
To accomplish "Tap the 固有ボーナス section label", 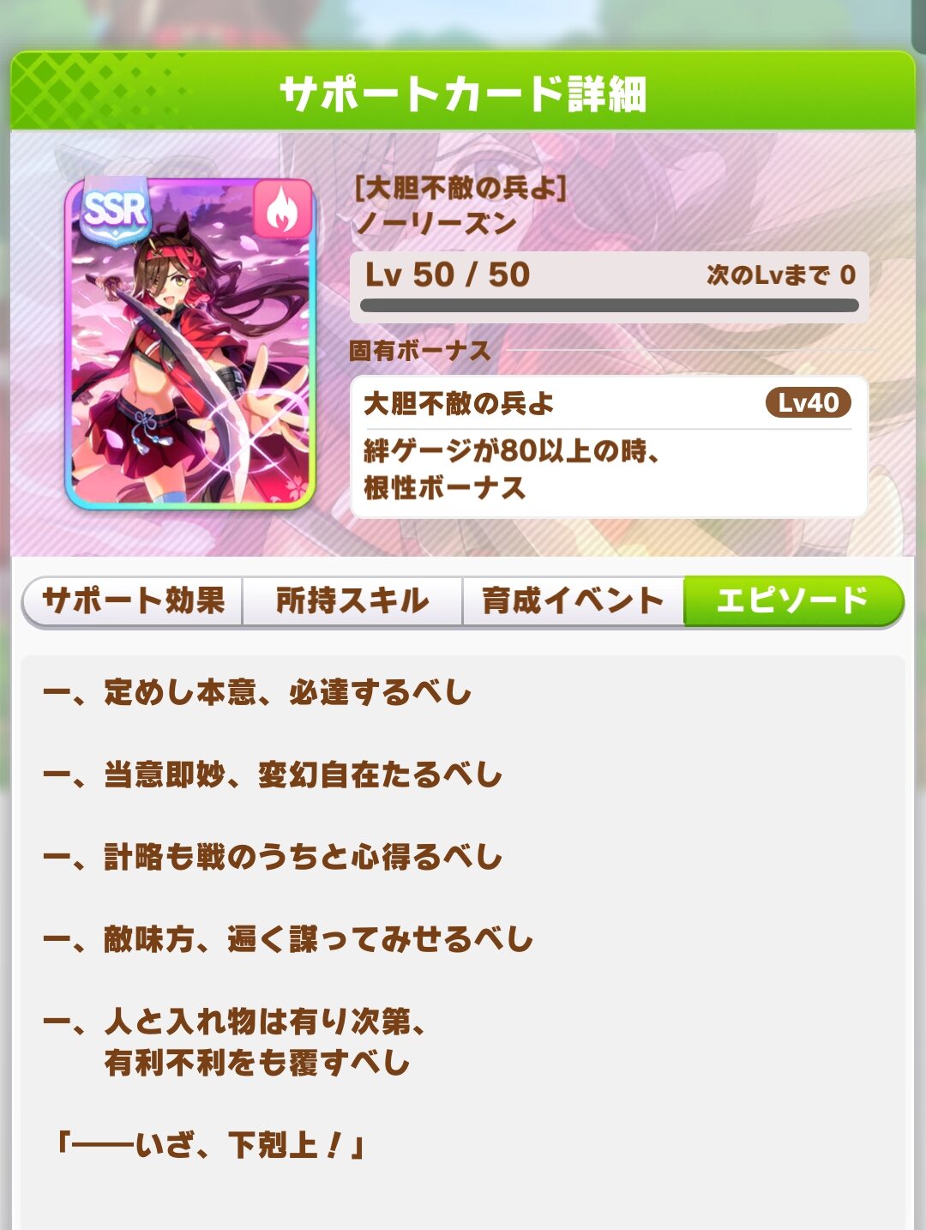I will pyautogui.click(x=419, y=351).
